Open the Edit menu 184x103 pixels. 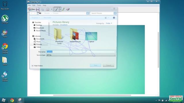[x=34, y=5]
